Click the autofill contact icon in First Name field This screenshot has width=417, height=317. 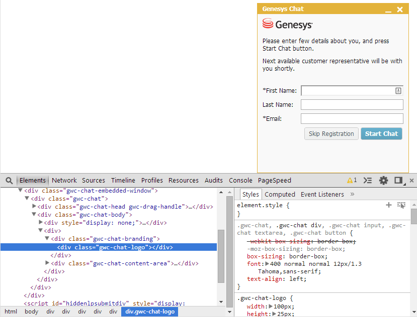[x=398, y=91]
